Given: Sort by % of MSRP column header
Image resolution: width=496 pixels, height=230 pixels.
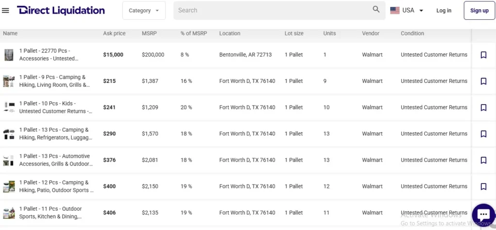Looking at the screenshot, I should 193,33.
